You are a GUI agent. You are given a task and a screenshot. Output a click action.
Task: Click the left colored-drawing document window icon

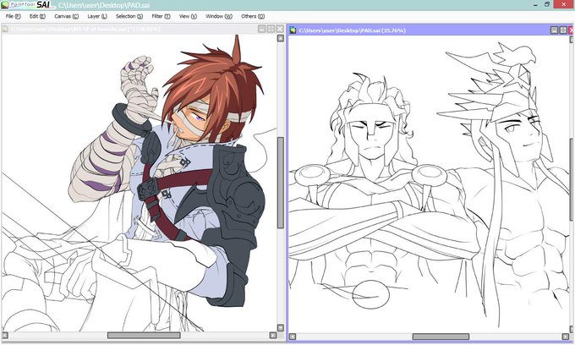pyautogui.click(x=5, y=29)
